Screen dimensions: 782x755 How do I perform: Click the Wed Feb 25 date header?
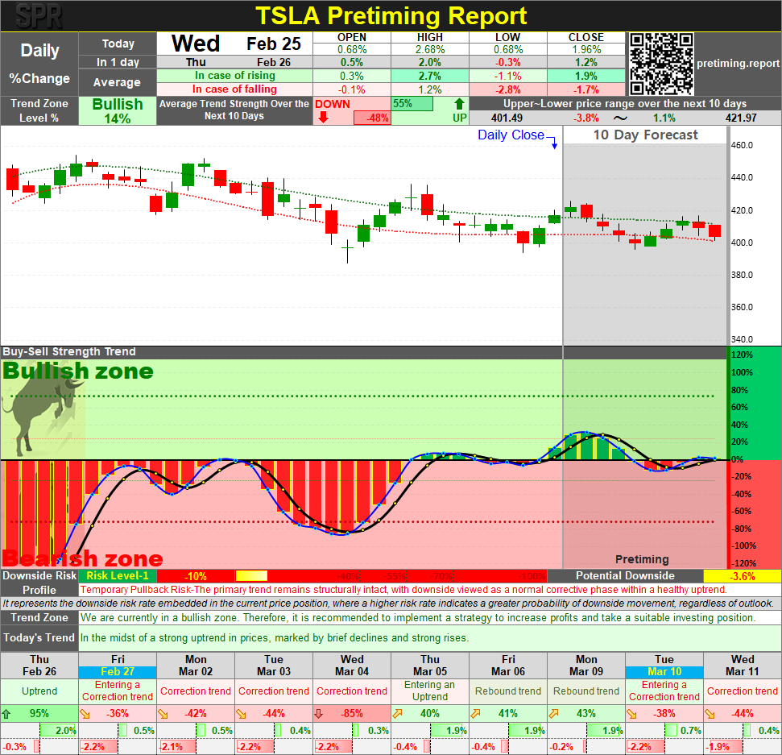pos(235,44)
